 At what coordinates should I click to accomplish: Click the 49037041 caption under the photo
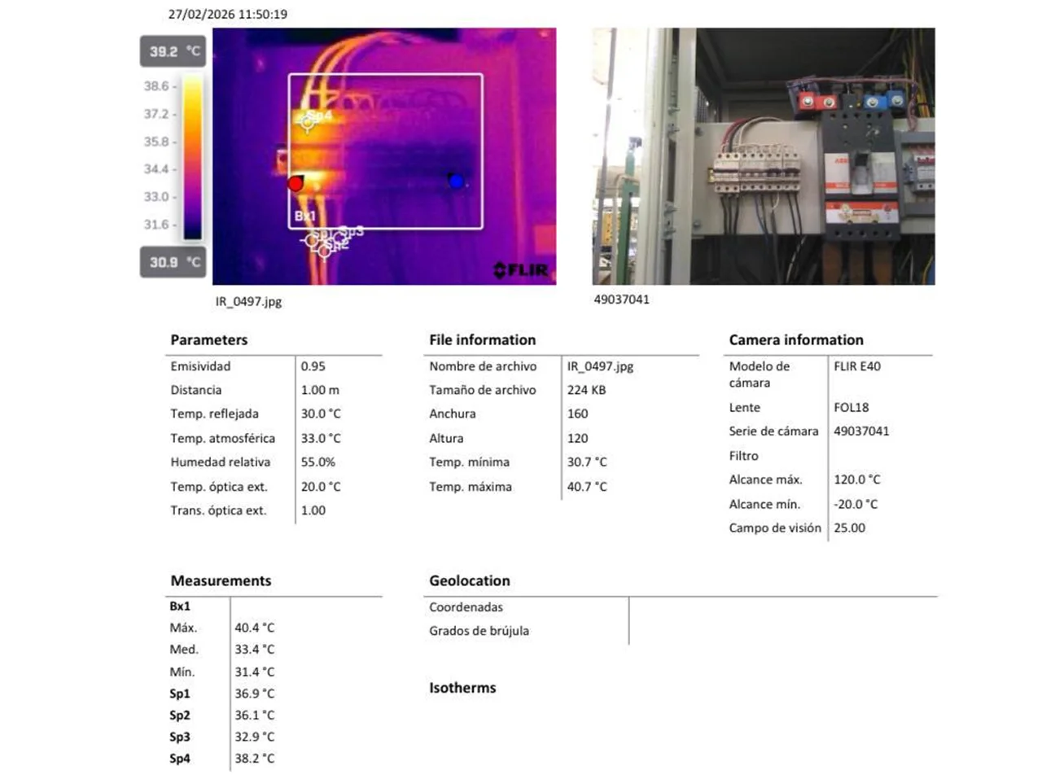(x=622, y=300)
